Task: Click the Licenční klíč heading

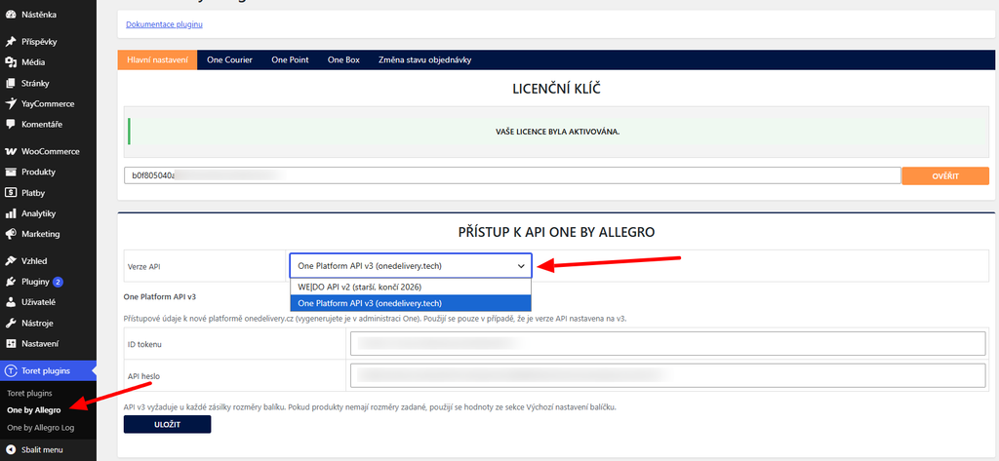Action: (556, 89)
